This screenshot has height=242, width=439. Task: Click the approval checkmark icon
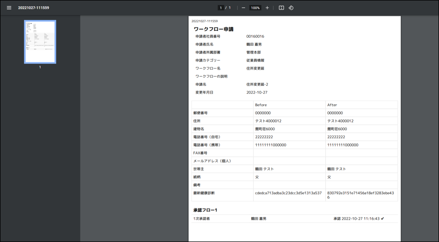[x=382, y=219]
